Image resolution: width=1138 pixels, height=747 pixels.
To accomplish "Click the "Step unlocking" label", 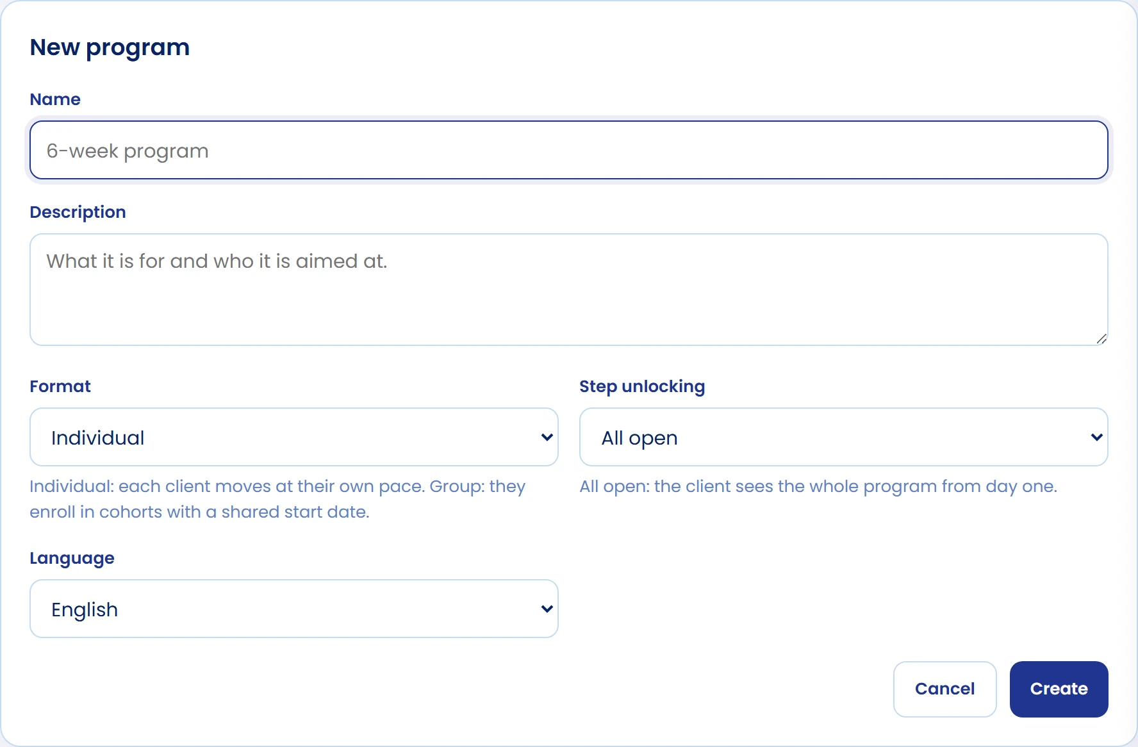I will [642, 386].
